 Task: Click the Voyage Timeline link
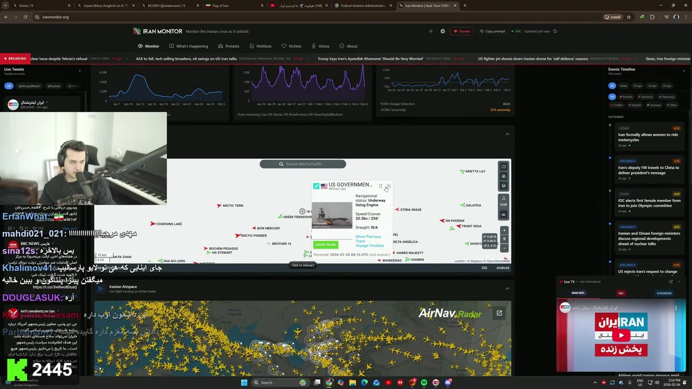tap(369, 246)
